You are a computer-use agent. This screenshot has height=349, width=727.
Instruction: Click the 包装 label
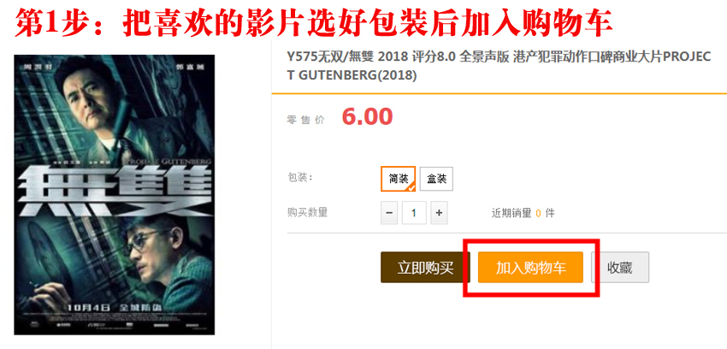pos(300,178)
